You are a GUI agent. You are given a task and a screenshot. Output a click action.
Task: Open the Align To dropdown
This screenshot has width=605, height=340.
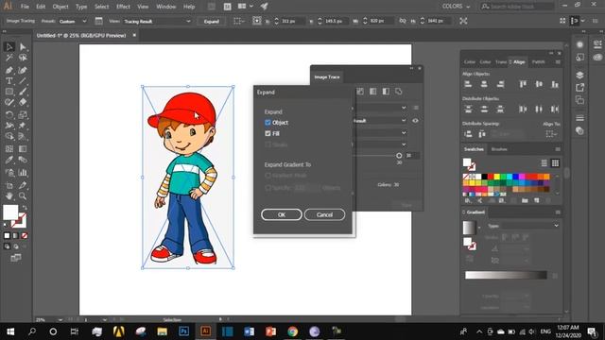point(551,134)
